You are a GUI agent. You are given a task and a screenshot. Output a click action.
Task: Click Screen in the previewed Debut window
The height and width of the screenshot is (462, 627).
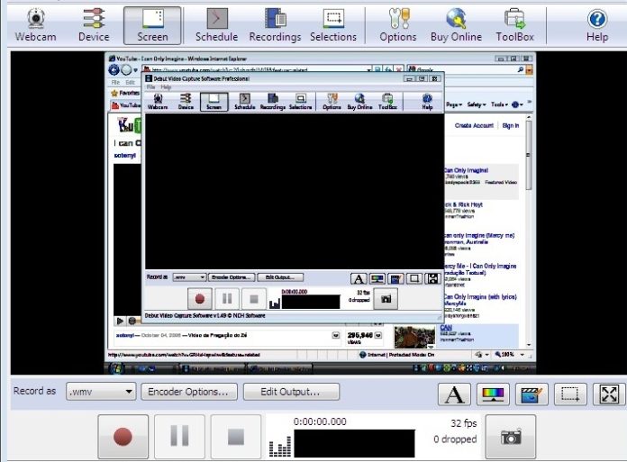[214, 102]
